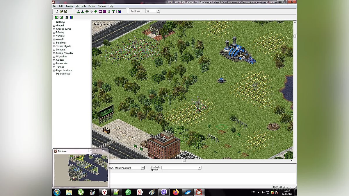
Task: Open the Brush size dropdown
Action: (x=158, y=11)
